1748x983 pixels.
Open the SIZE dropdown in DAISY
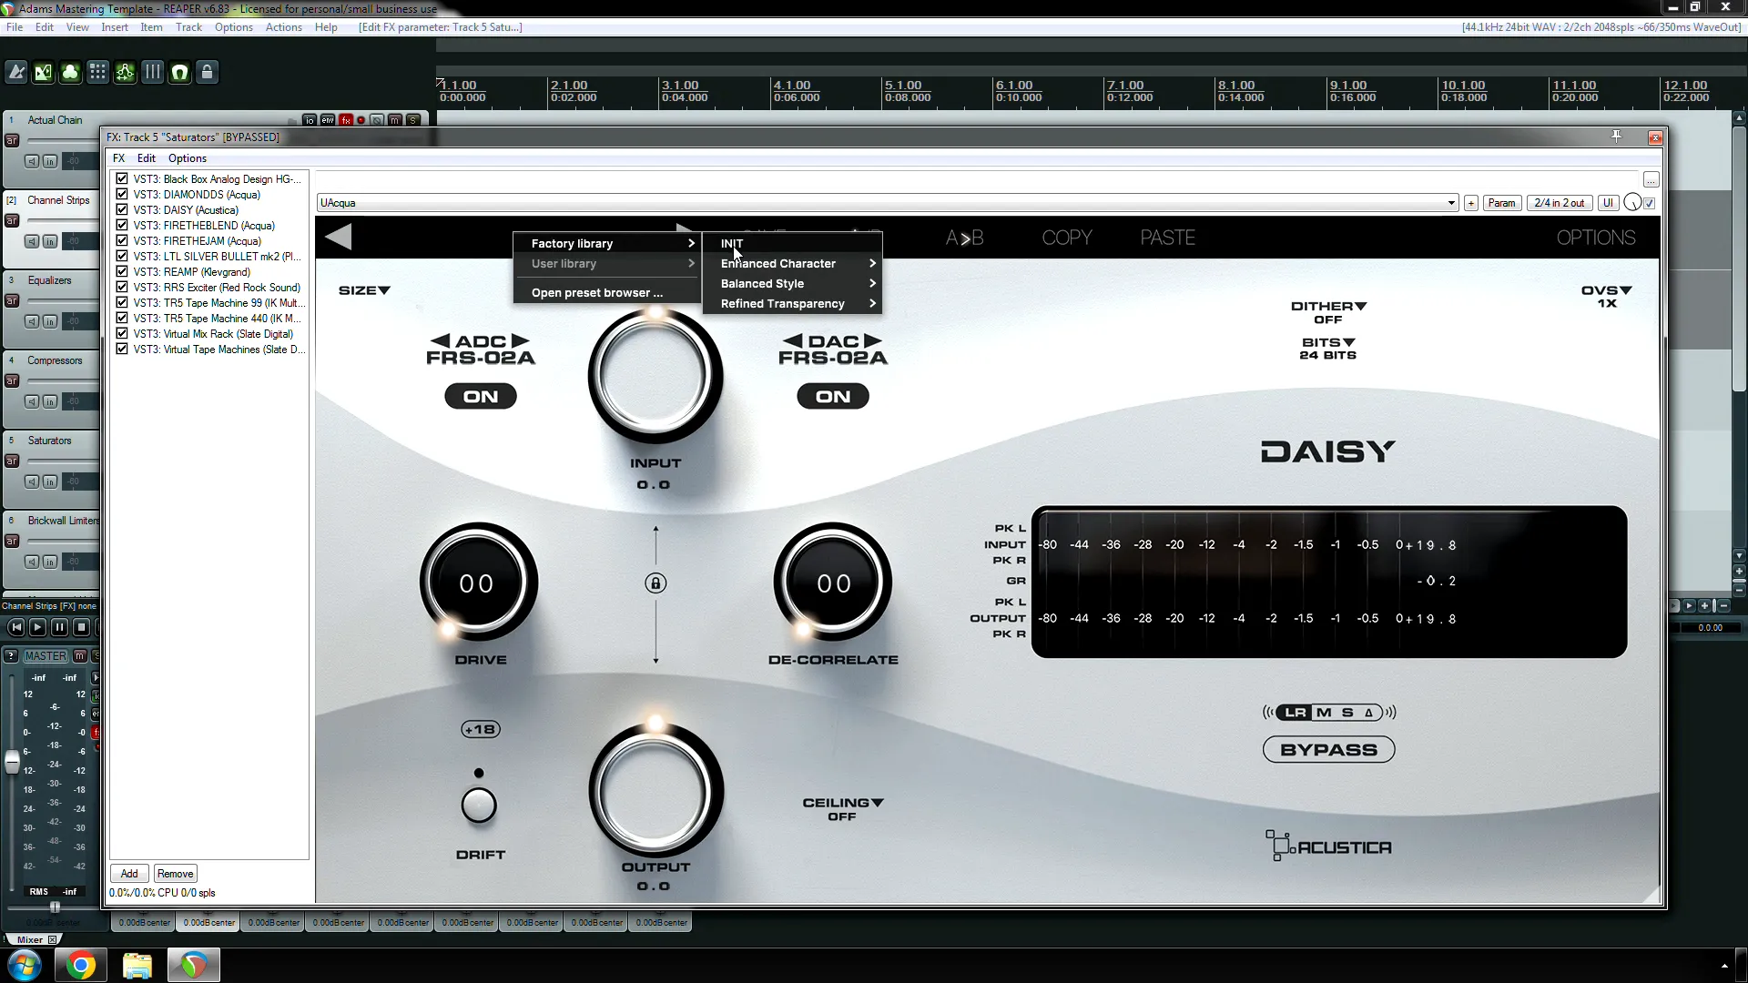(364, 290)
